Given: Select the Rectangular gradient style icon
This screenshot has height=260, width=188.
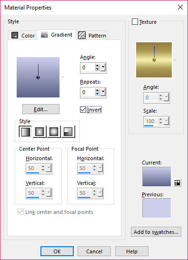Looking at the screenshot, I should click(40, 132).
